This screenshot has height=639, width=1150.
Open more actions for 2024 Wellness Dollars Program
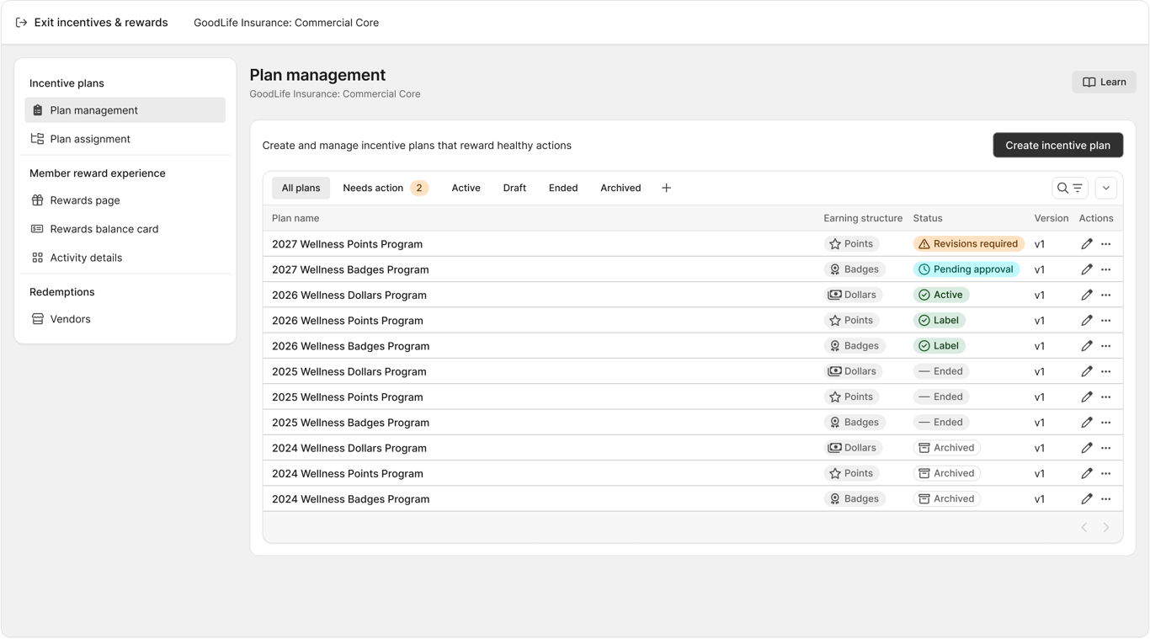(x=1106, y=448)
